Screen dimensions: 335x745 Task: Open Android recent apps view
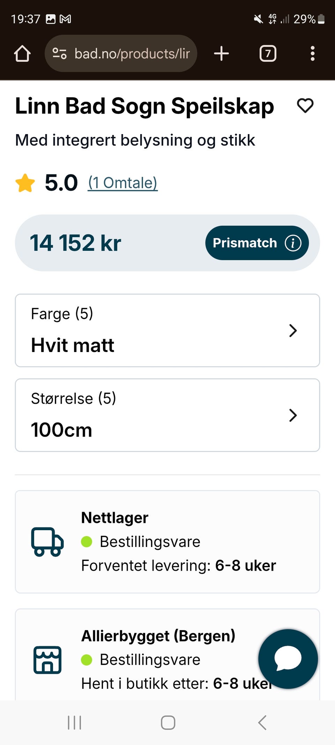pyautogui.click(x=74, y=723)
